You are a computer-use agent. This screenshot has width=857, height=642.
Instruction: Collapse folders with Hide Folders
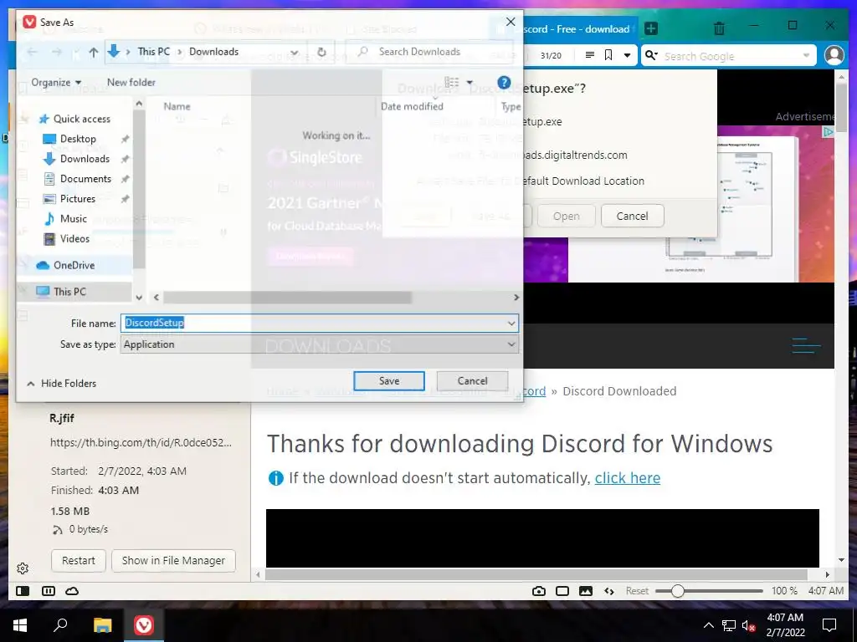click(61, 383)
